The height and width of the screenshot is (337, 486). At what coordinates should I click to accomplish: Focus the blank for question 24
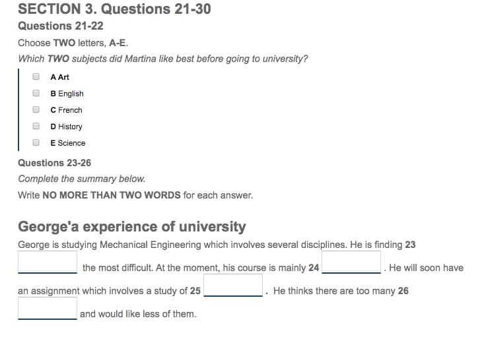point(351,262)
